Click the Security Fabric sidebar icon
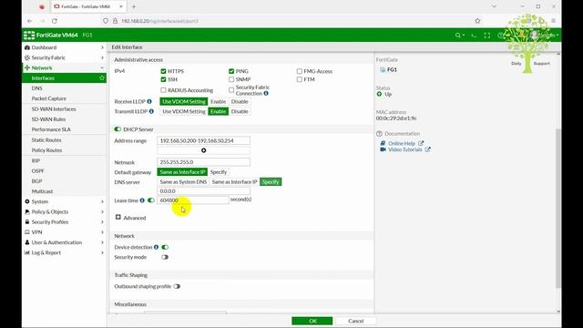This screenshot has width=583, height=328. pos(27,57)
